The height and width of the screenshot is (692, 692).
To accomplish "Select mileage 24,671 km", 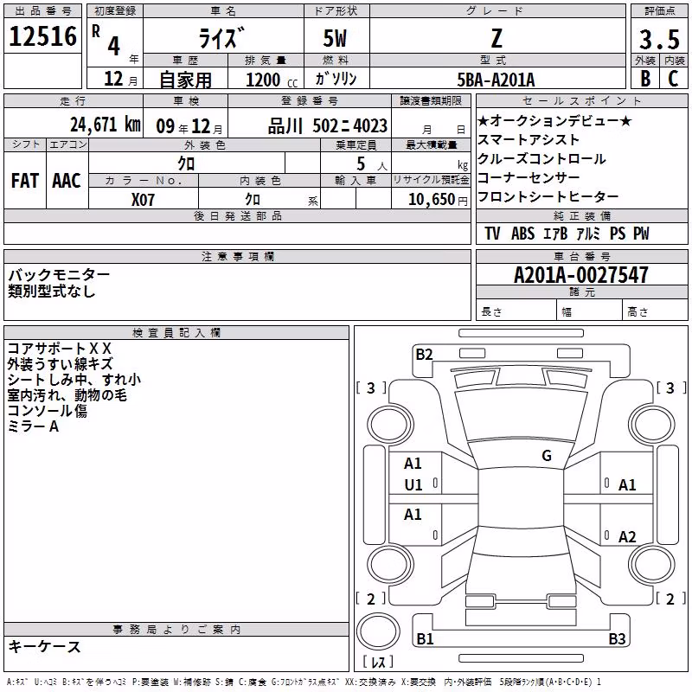I will [x=106, y=125].
